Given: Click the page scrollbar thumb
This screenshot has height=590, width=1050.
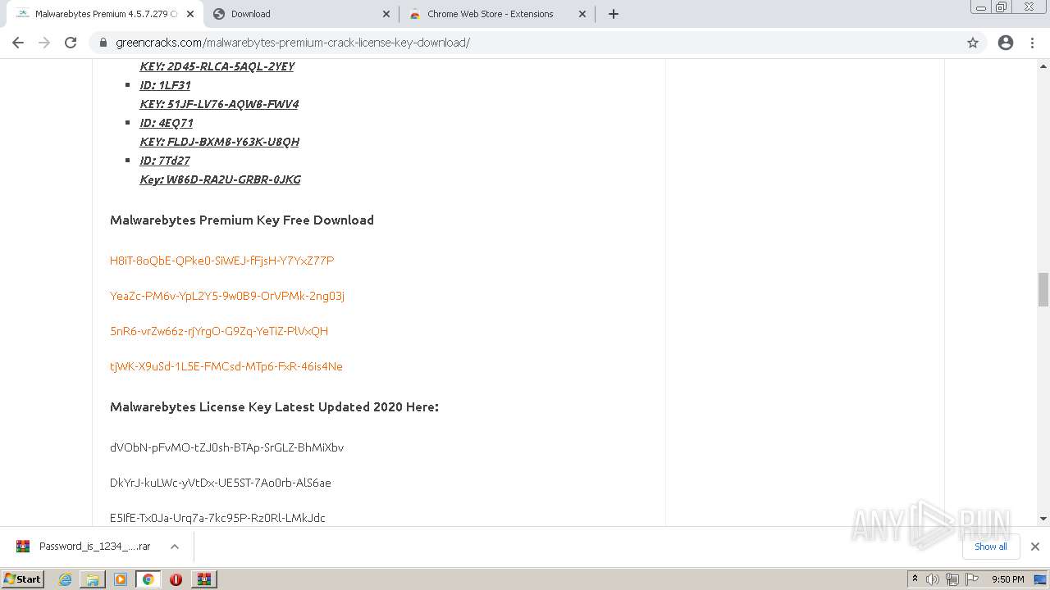Looking at the screenshot, I should pos(1043,289).
